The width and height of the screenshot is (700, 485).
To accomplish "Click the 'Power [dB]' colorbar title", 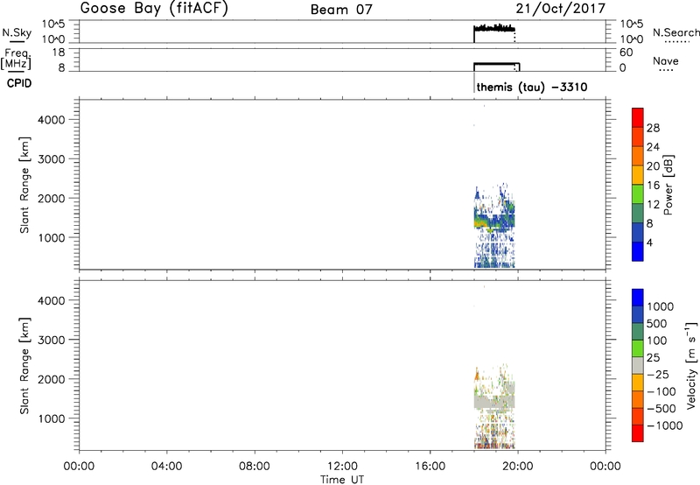I will click(x=668, y=185).
